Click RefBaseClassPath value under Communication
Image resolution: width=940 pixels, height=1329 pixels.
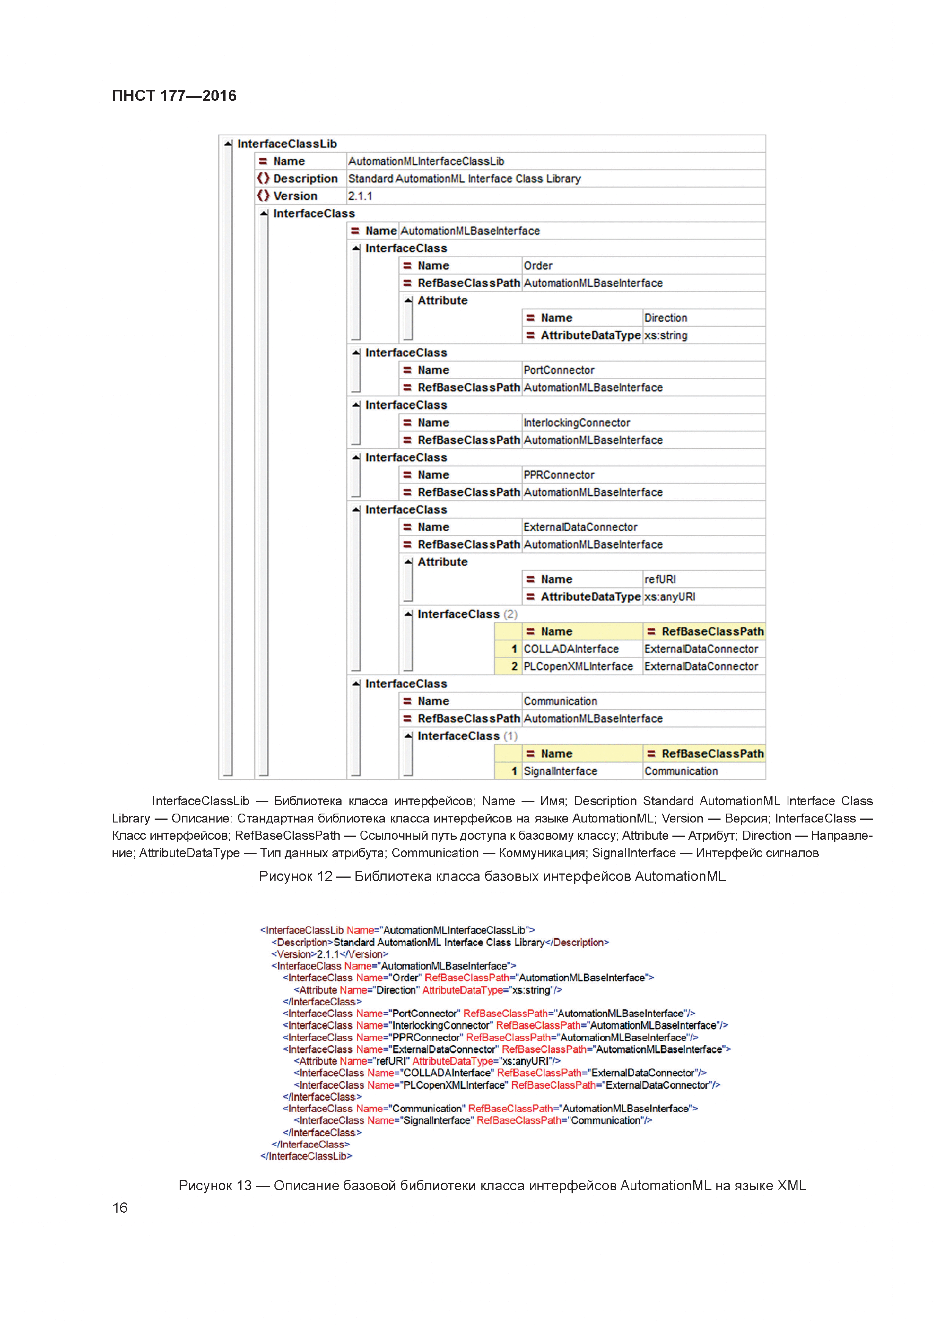(644, 719)
